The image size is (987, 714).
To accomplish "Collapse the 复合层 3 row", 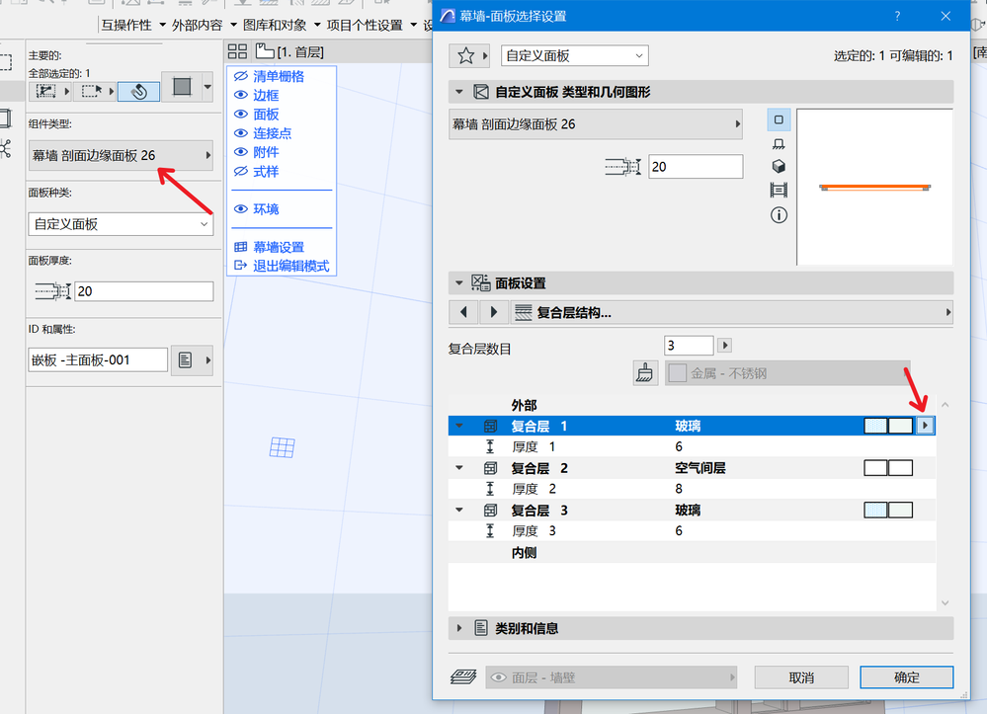I will (459, 511).
